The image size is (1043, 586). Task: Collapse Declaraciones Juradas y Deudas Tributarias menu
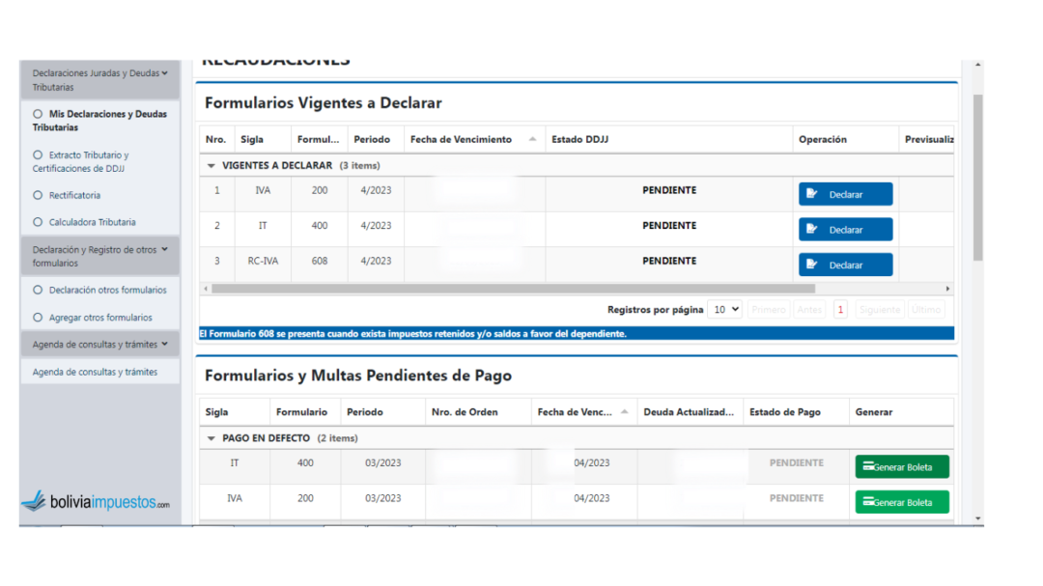(164, 73)
